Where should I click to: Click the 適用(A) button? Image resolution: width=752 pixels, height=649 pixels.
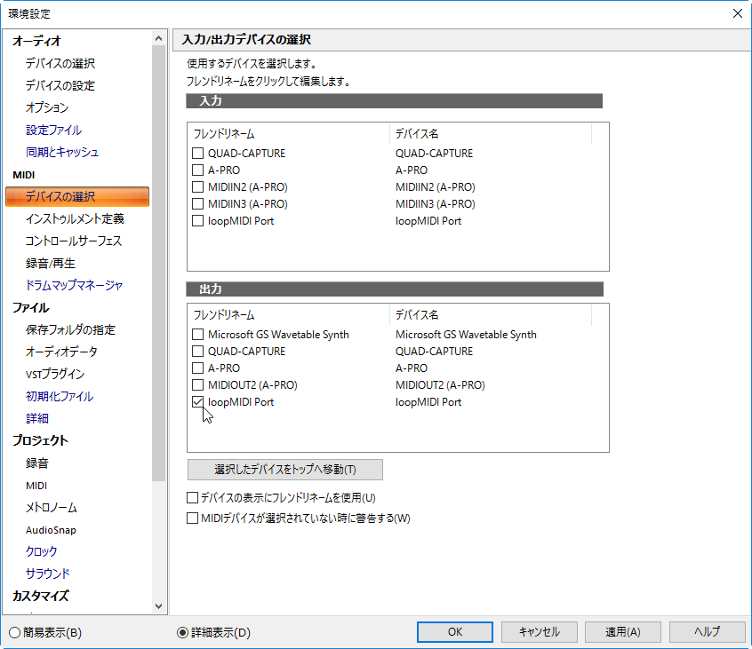[x=623, y=632]
